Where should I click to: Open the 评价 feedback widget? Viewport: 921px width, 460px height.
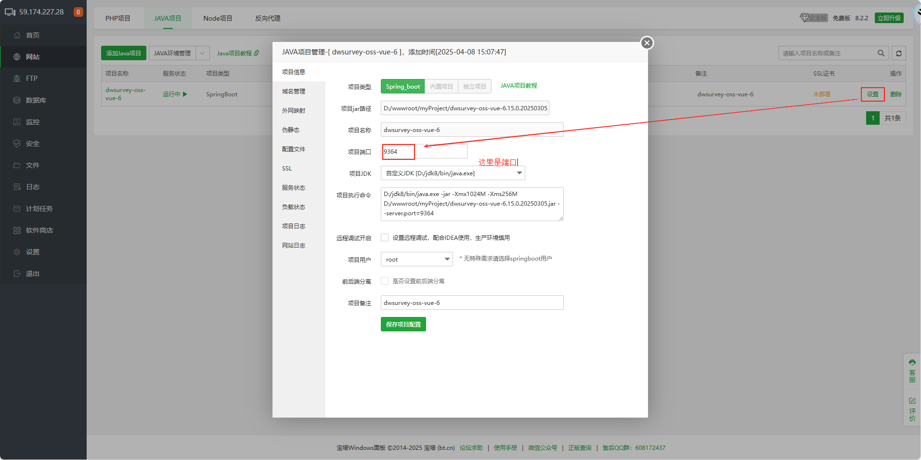click(912, 409)
